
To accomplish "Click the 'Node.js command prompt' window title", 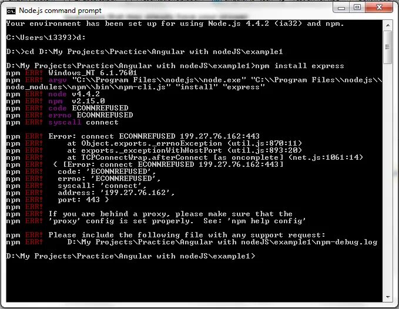I will 60,11.
